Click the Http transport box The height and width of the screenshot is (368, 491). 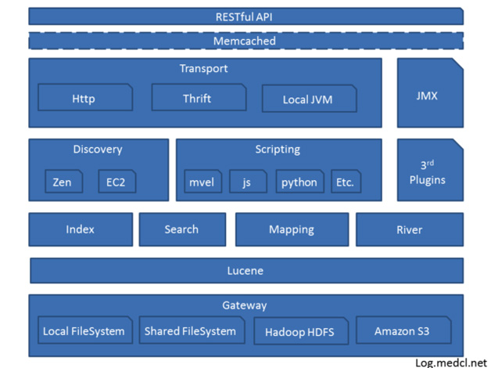(x=84, y=99)
